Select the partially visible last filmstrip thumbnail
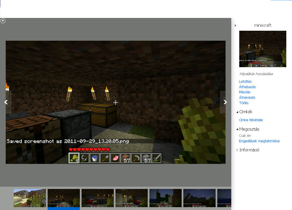The image size is (292, 210). [224, 198]
